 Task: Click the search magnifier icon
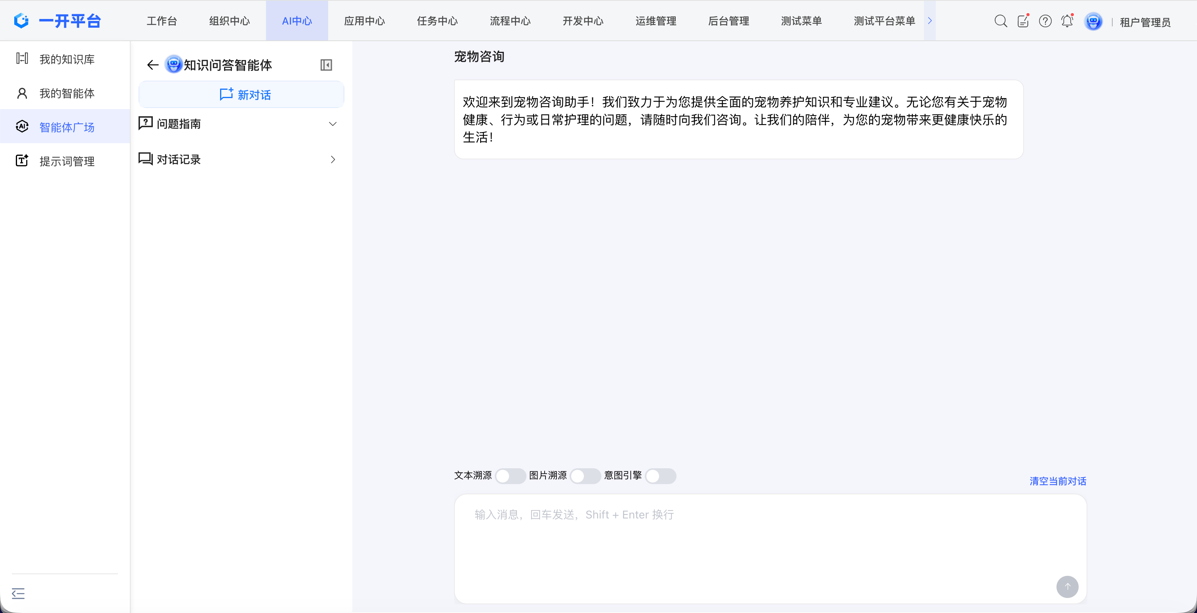[1000, 21]
